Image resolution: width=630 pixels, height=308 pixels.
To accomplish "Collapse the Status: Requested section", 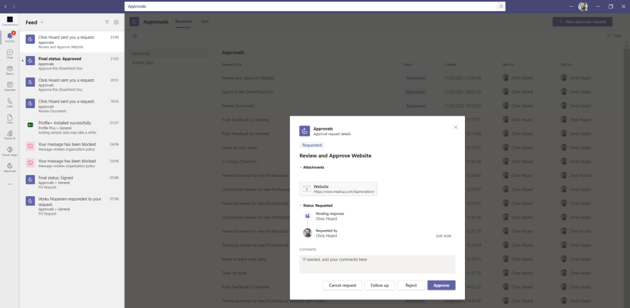I will tap(301, 205).
